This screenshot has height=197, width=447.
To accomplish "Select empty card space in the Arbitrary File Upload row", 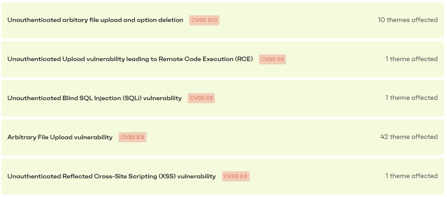I will pos(262,137).
